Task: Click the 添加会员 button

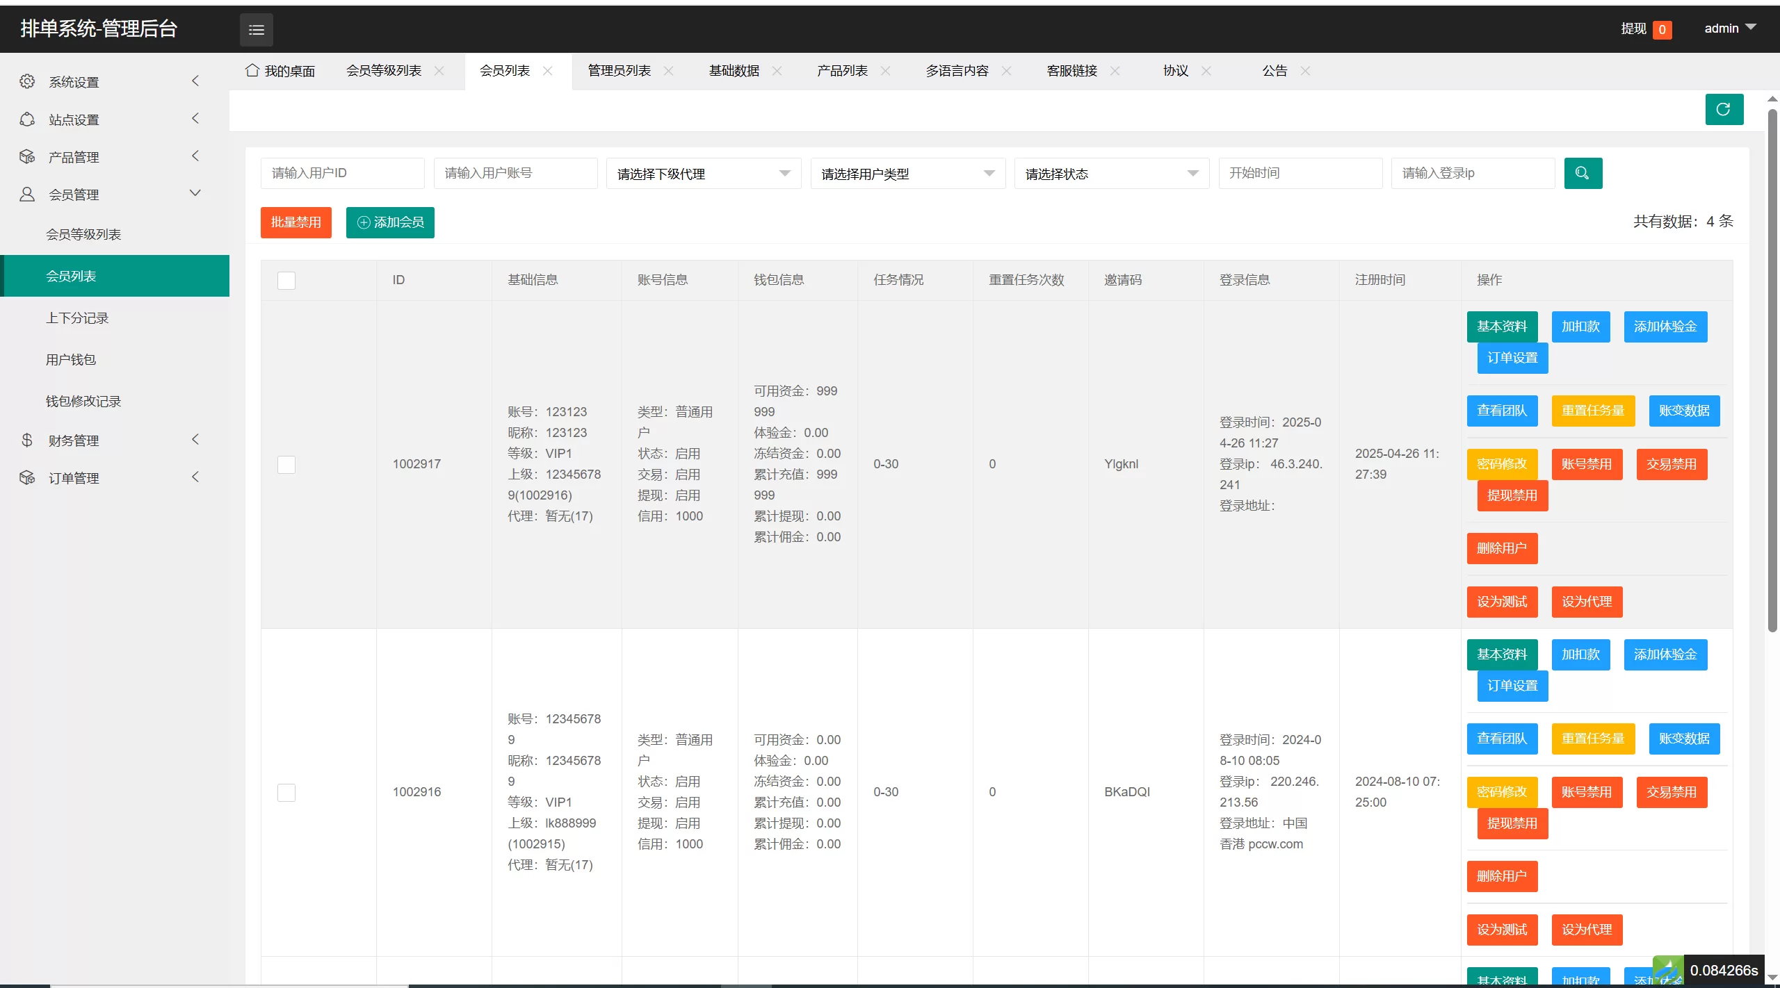Action: tap(389, 222)
